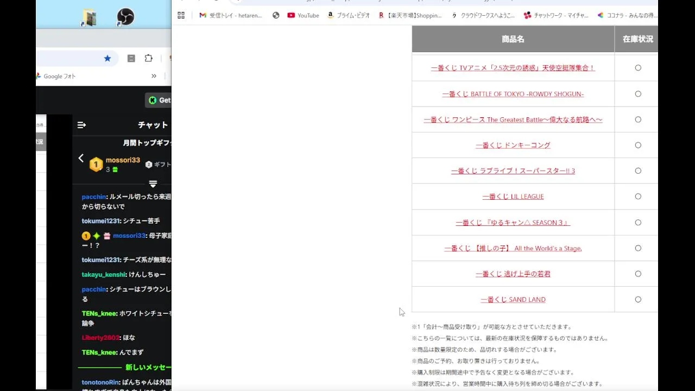This screenshot has height=391, width=695.
Task: Open the reading list icon beside the star
Action: (131, 58)
